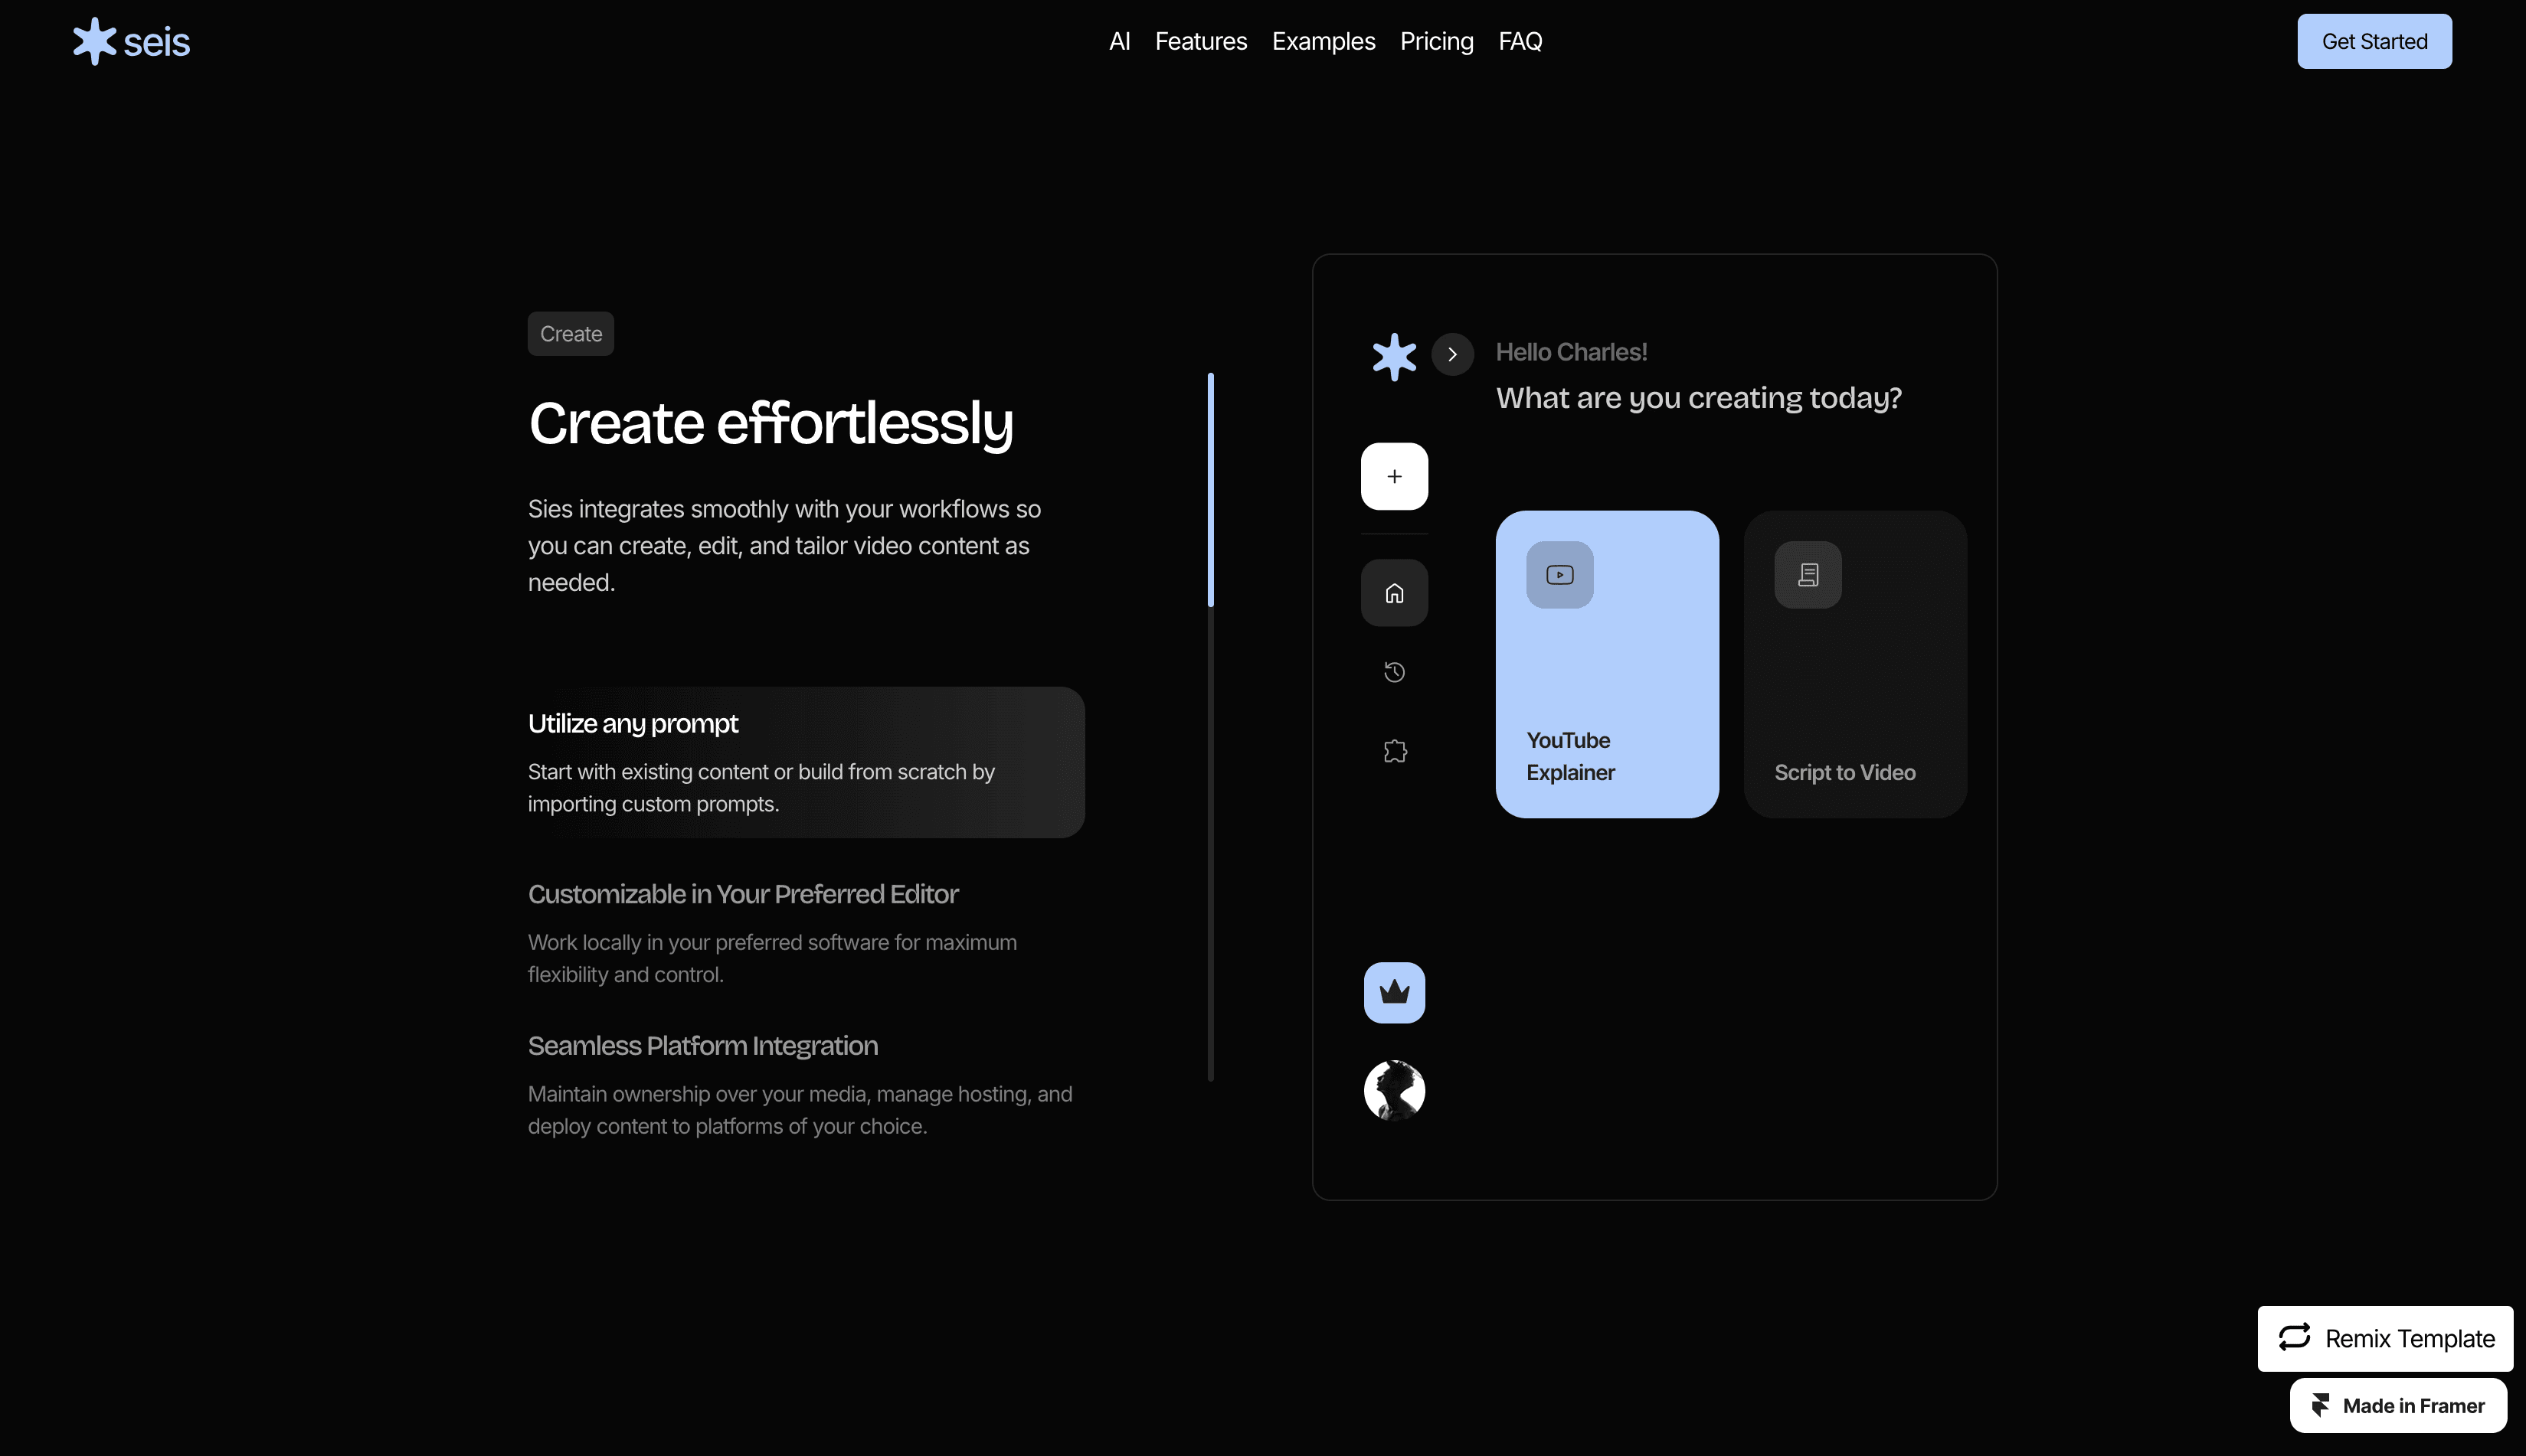2526x1456 pixels.
Task: Click the puzzle piece integrations icon
Action: 1395,751
